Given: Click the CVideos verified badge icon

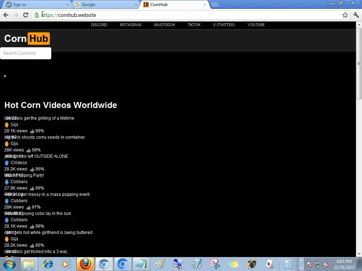Looking at the screenshot, I should [7, 163].
